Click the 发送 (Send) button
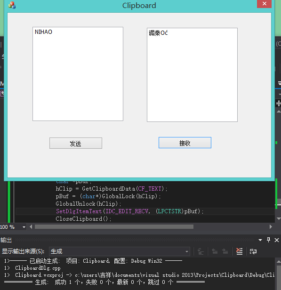281x290 pixels. (x=76, y=143)
